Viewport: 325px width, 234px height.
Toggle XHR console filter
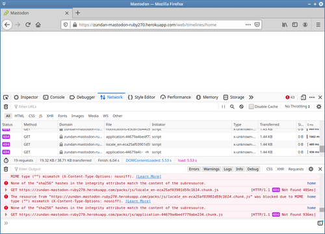280,169
